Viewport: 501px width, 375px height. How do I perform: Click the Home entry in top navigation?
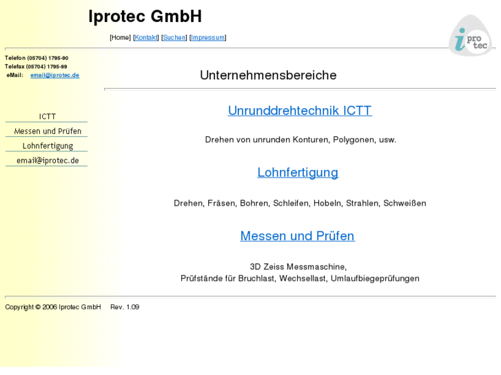point(120,38)
